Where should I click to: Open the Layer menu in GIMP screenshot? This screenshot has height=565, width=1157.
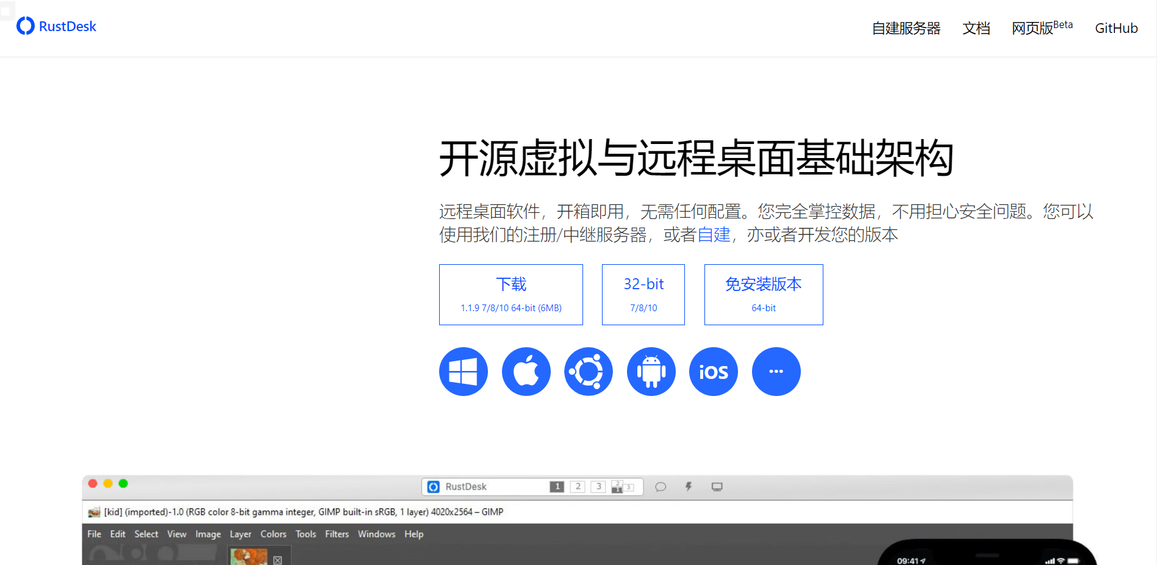pyautogui.click(x=240, y=534)
